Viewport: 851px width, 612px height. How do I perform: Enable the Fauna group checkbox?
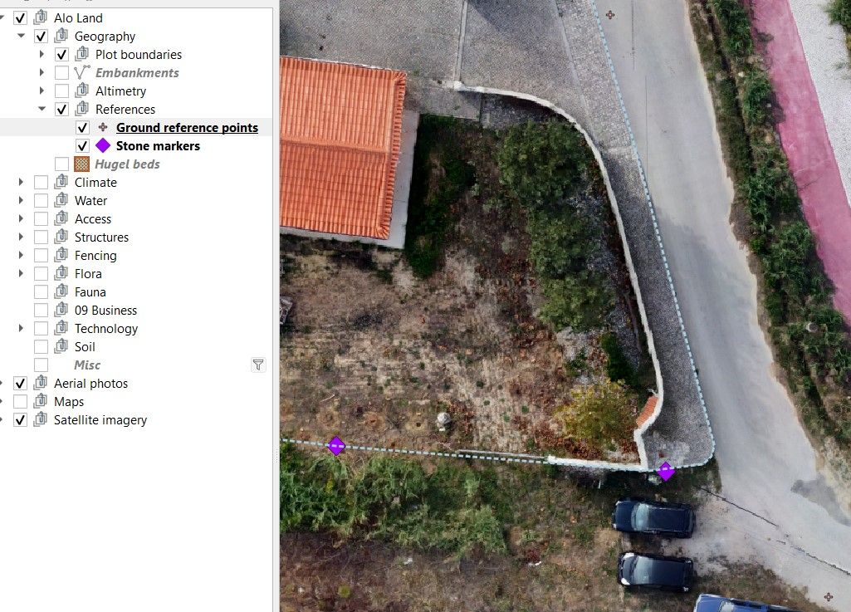point(41,292)
